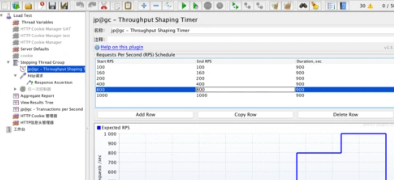Click the 注释 comments input field
Viewport: 394px width, 180px height.
click(251, 40)
